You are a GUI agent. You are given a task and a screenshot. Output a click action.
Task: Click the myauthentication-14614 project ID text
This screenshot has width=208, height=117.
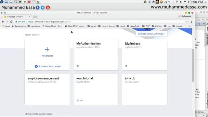tap(88, 47)
